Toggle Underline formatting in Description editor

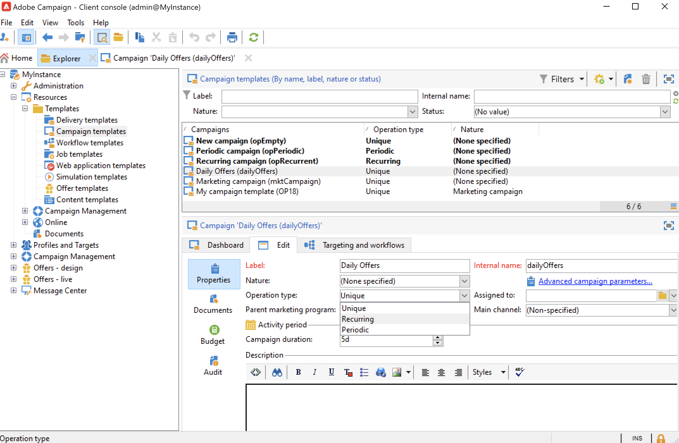[331, 372]
